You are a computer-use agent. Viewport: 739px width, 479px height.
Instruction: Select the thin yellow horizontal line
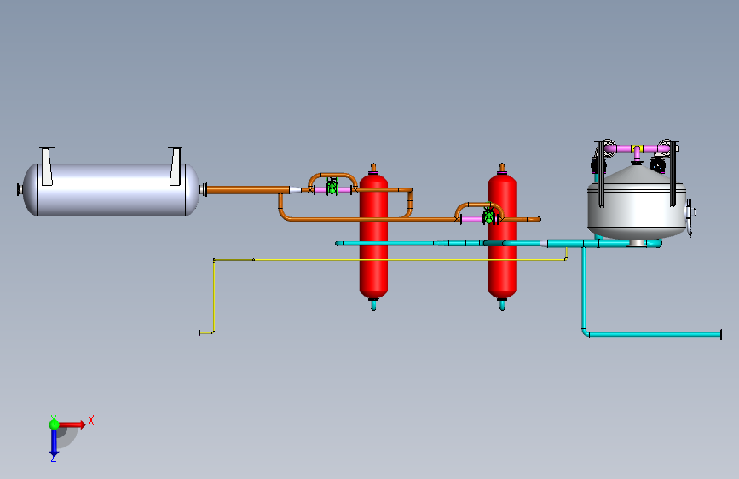[x=390, y=260]
